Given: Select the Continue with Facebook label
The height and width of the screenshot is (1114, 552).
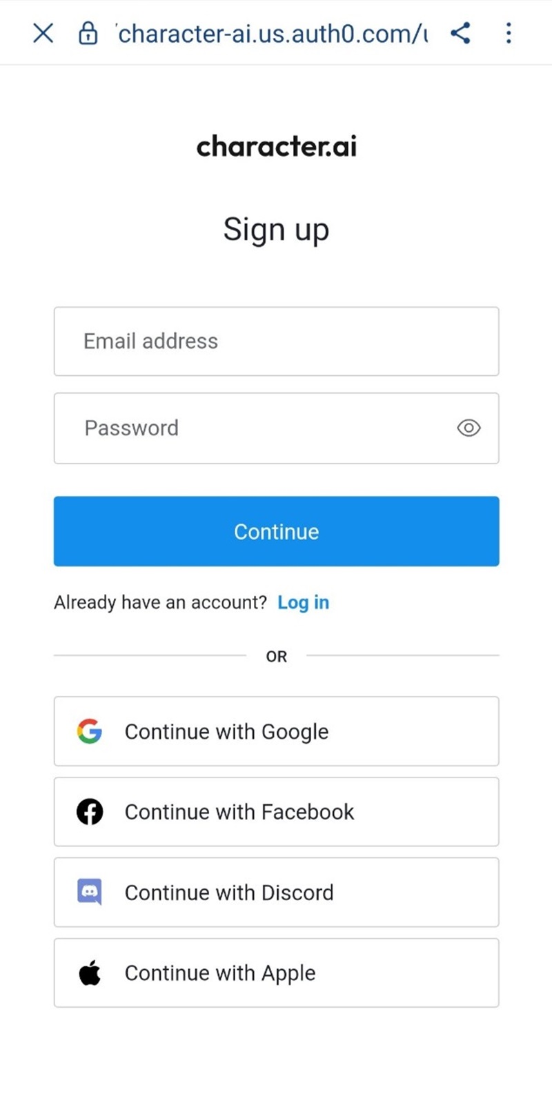Looking at the screenshot, I should click(x=239, y=812).
